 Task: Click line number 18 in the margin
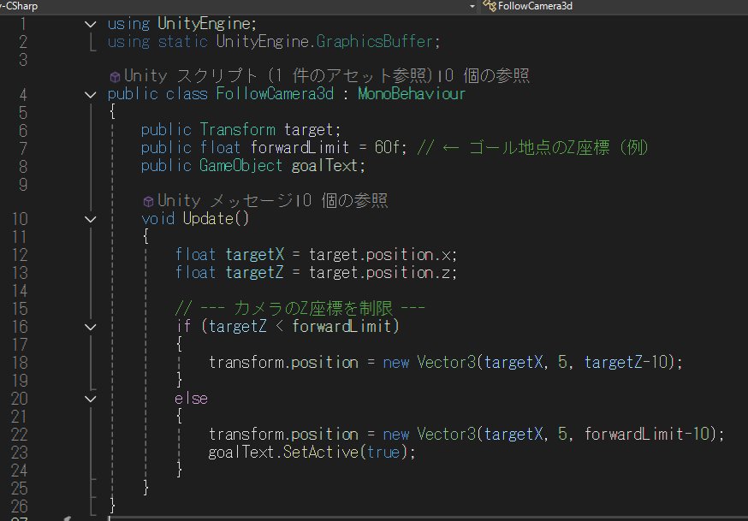[19, 362]
